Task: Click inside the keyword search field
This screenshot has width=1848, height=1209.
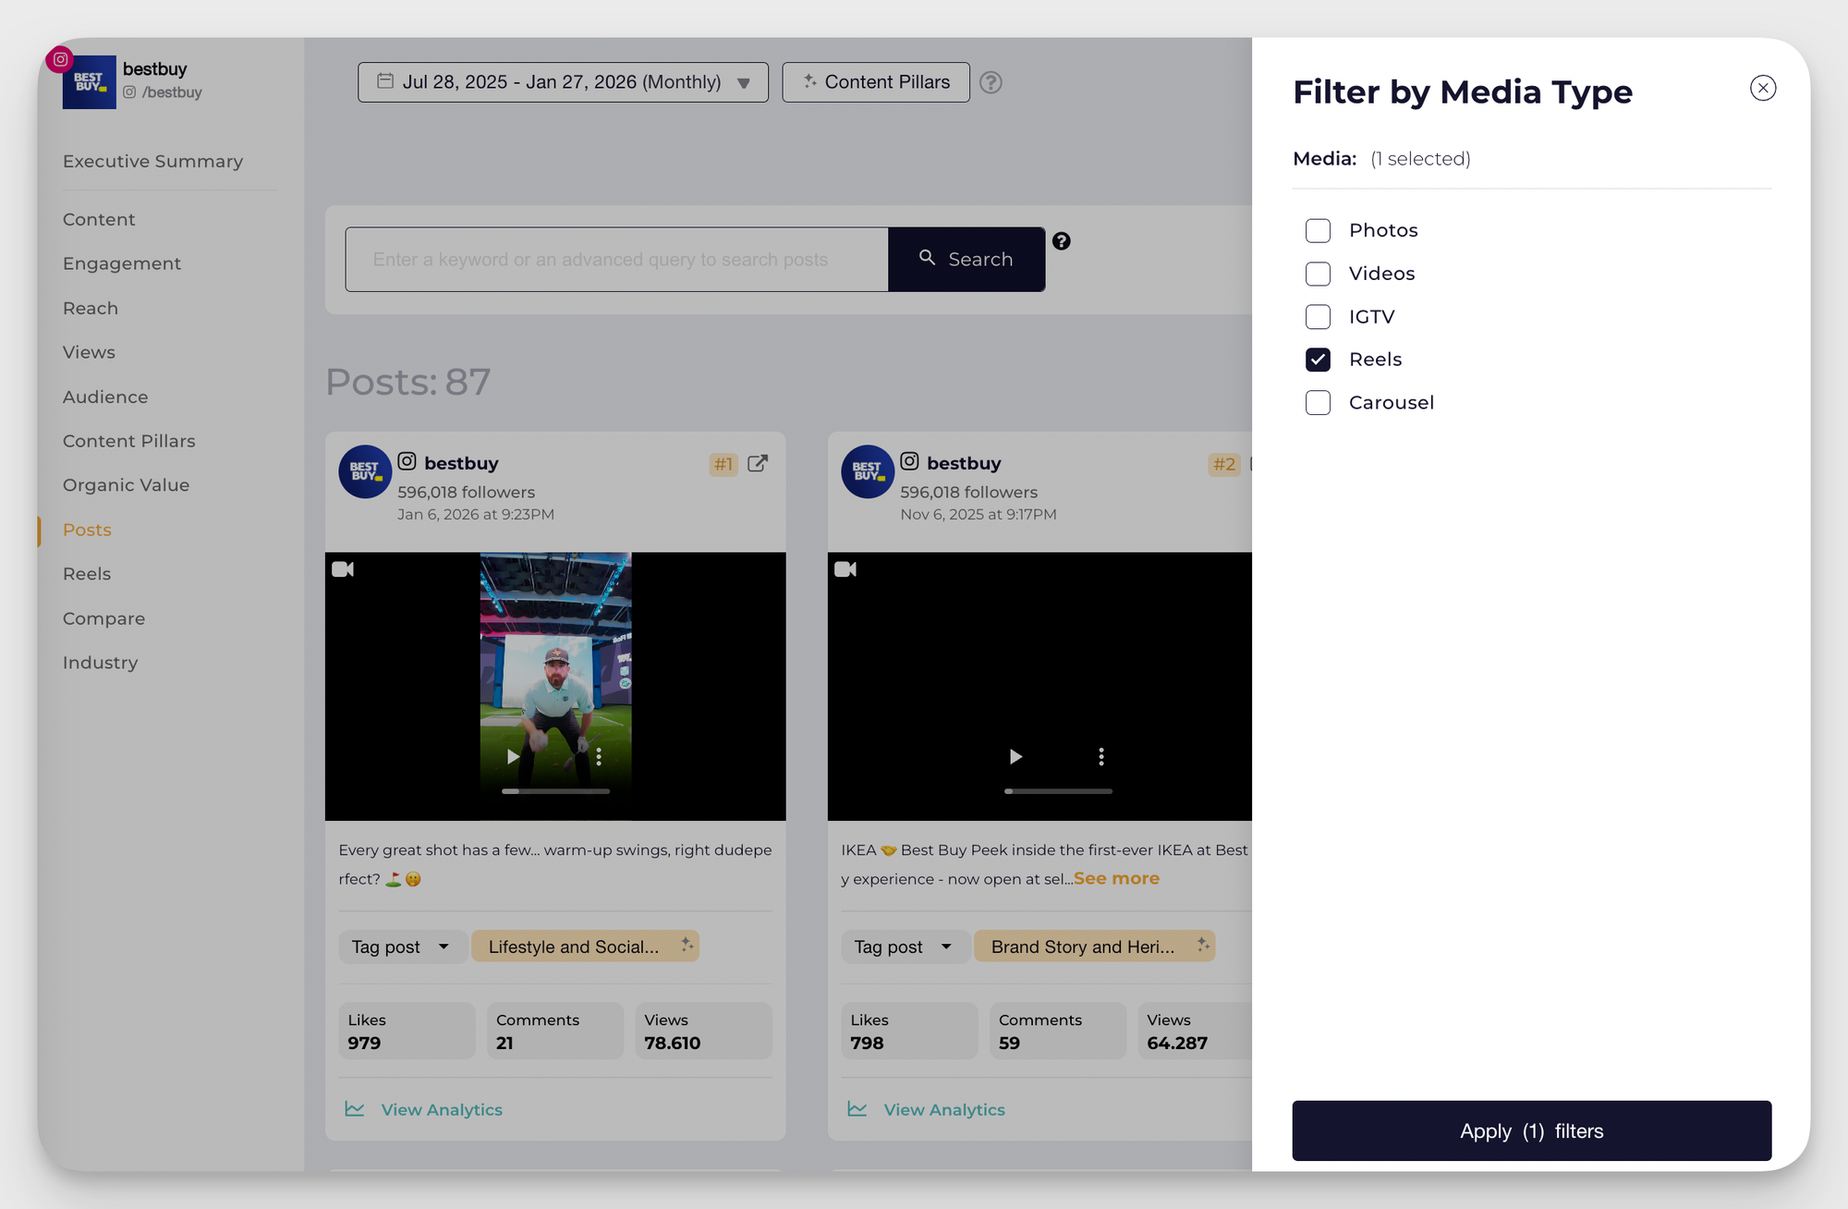Action: [616, 259]
